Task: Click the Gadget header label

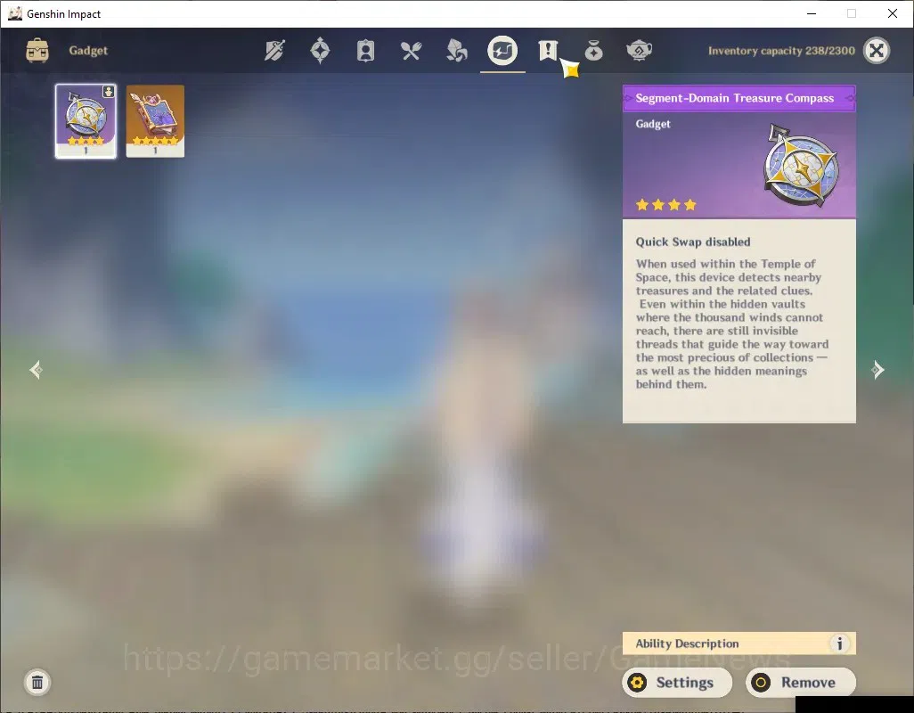Action: click(88, 51)
